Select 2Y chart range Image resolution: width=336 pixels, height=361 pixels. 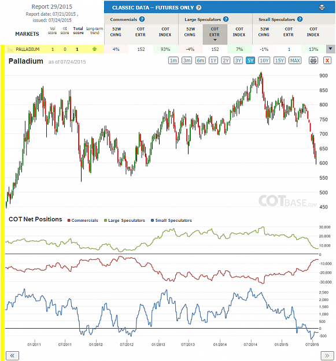(226, 61)
